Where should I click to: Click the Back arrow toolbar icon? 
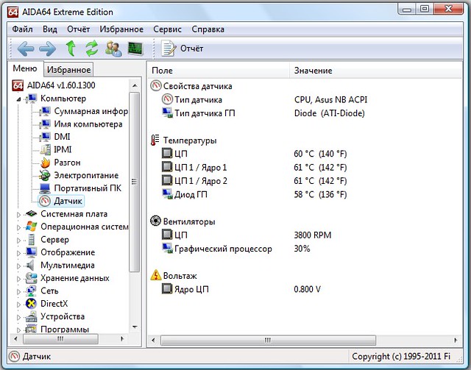click(26, 49)
